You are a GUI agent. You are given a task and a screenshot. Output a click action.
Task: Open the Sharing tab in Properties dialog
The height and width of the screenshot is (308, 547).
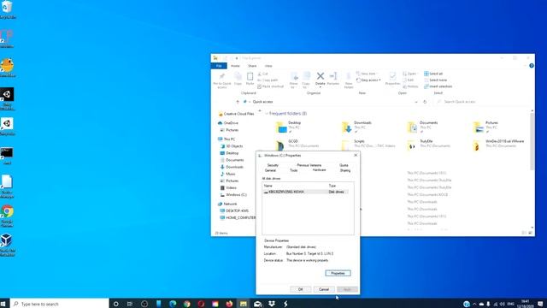point(345,170)
